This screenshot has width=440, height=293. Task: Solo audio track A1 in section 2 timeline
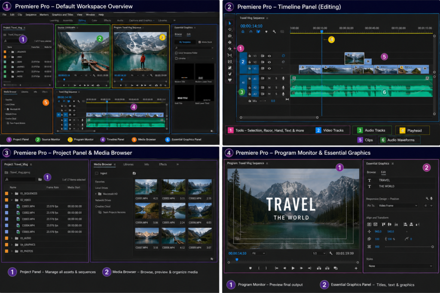tap(276, 79)
